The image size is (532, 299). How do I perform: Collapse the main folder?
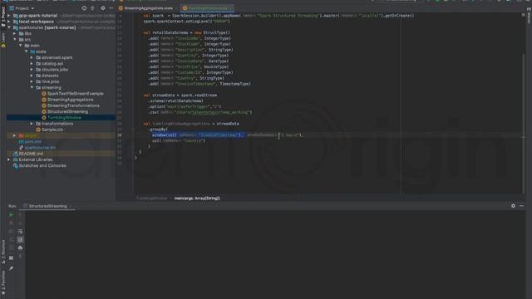pyautogui.click(x=21, y=46)
